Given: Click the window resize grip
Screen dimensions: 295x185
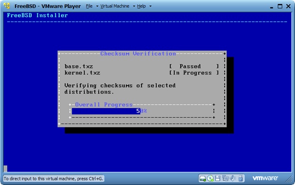Looking at the screenshot, I should (289, 179).
